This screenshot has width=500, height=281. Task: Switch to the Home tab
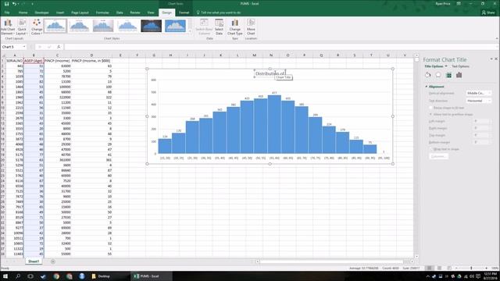pos(23,12)
